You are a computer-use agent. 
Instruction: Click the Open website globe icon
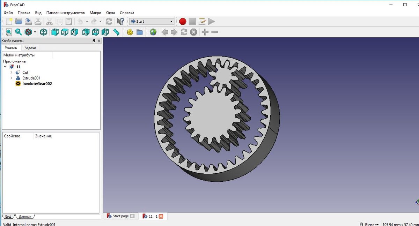(153, 32)
